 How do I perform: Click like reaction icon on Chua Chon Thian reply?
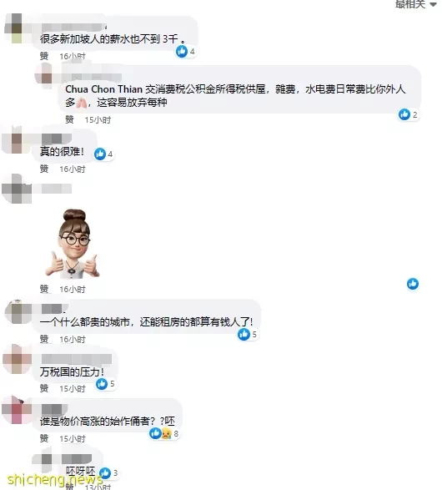tap(404, 114)
